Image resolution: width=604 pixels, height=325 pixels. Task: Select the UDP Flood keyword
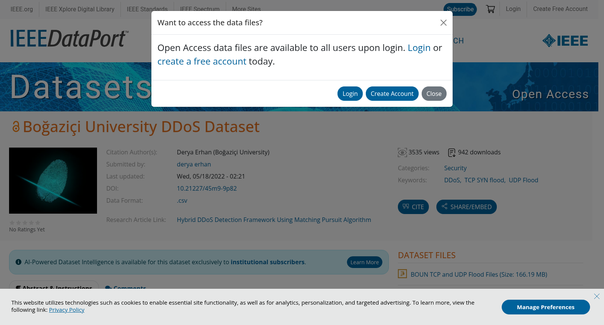(x=523, y=180)
